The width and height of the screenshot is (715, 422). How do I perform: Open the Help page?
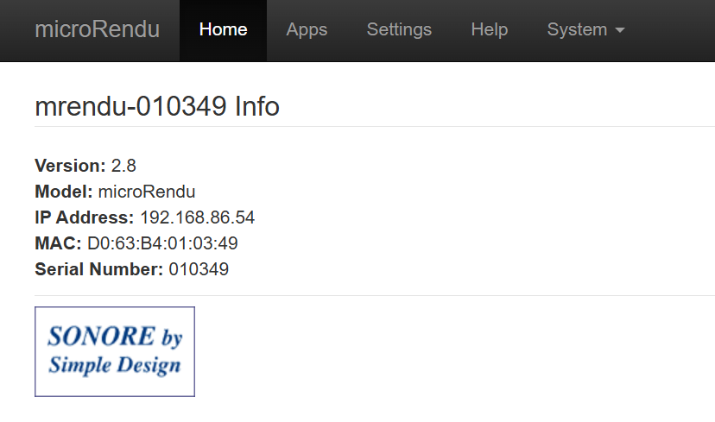[490, 30]
